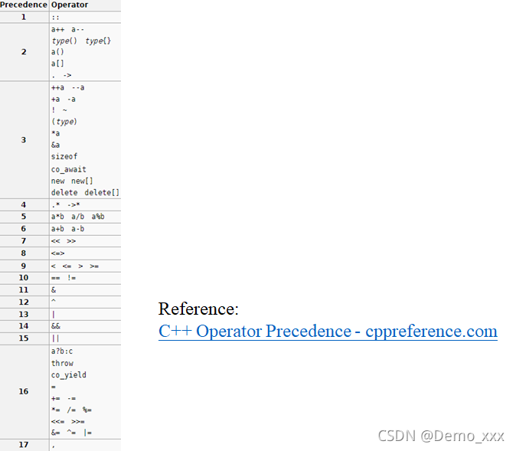Viewport: 516px width, 451px height.
Task: Click the '::' scope resolution operator cell
Action: pyautogui.click(x=85, y=17)
